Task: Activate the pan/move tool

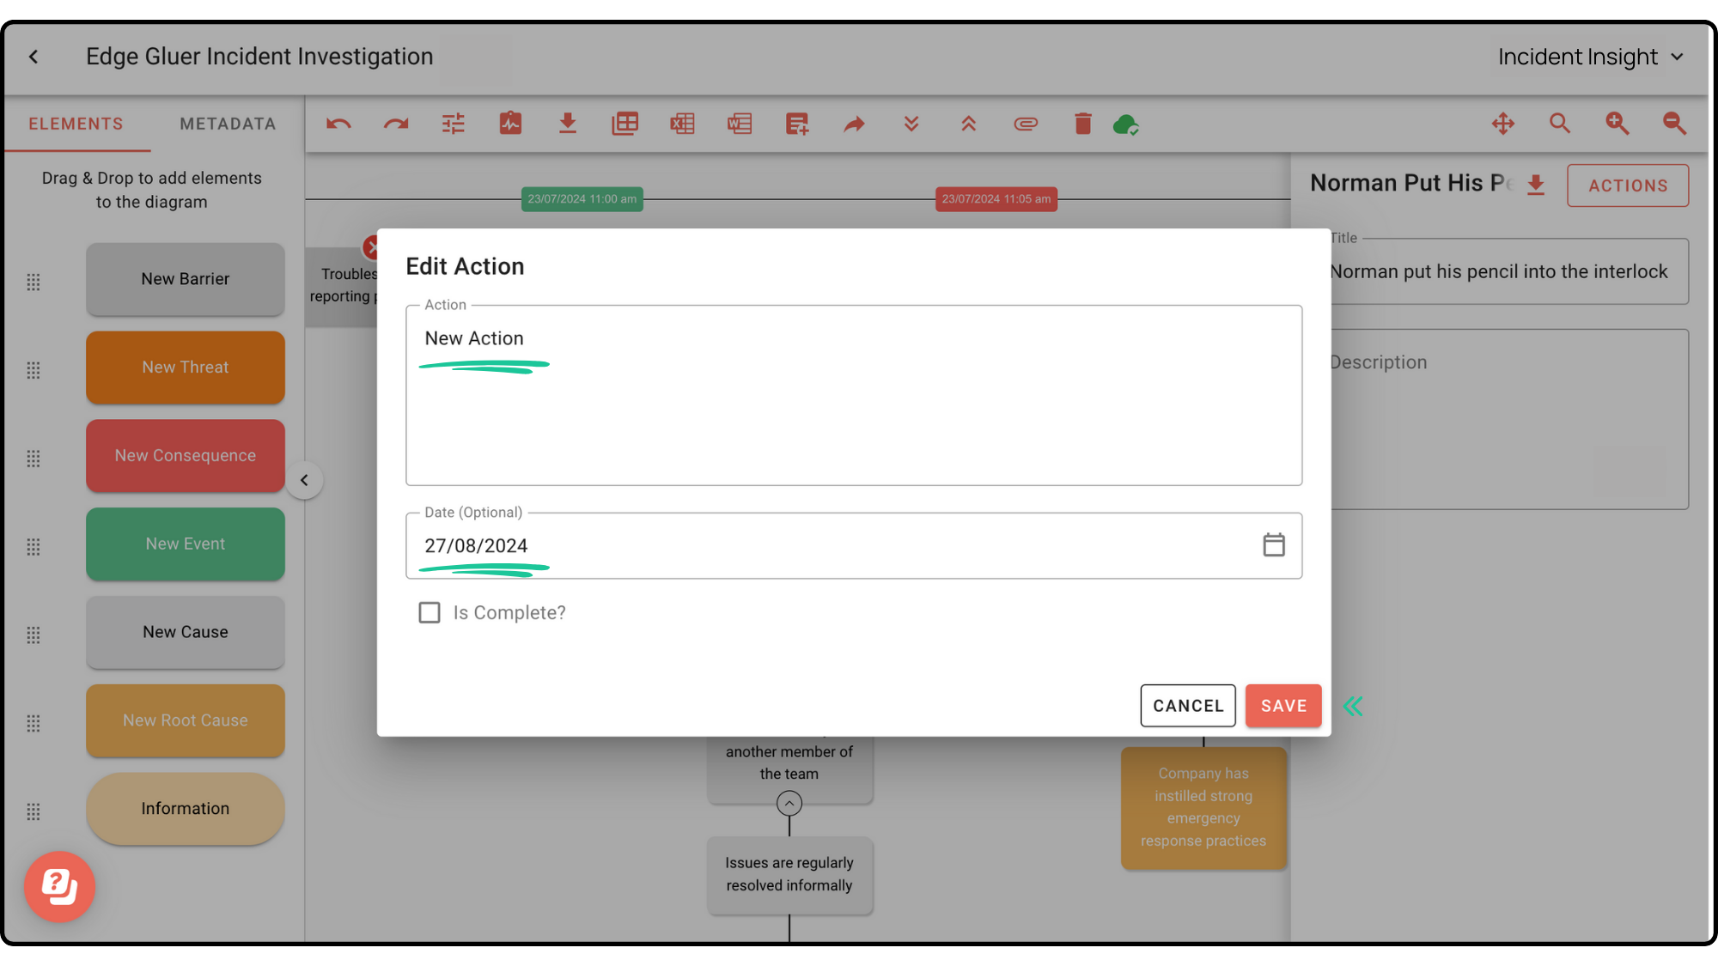Action: point(1503,124)
